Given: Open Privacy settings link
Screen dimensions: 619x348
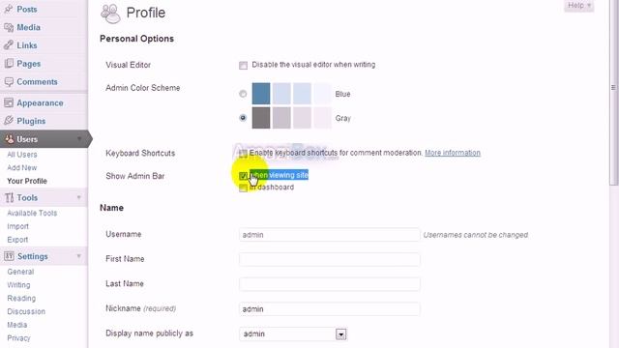Looking at the screenshot, I should pyautogui.click(x=18, y=338).
